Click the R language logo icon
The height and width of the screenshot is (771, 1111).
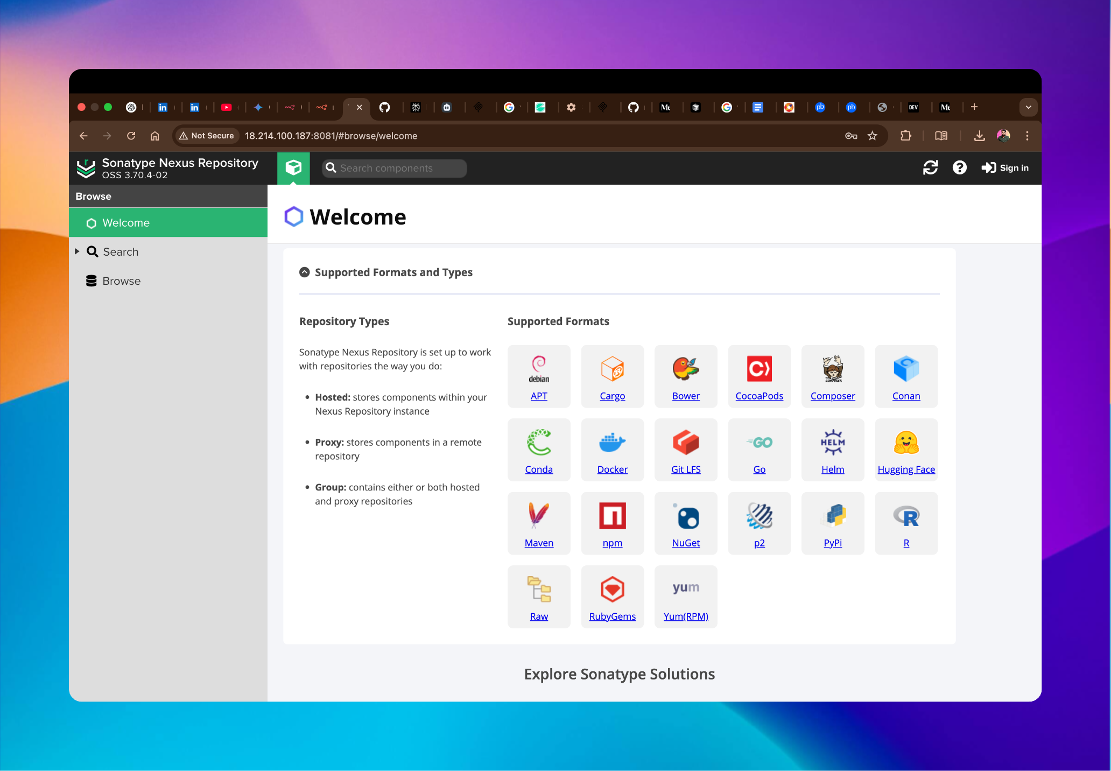coord(906,516)
